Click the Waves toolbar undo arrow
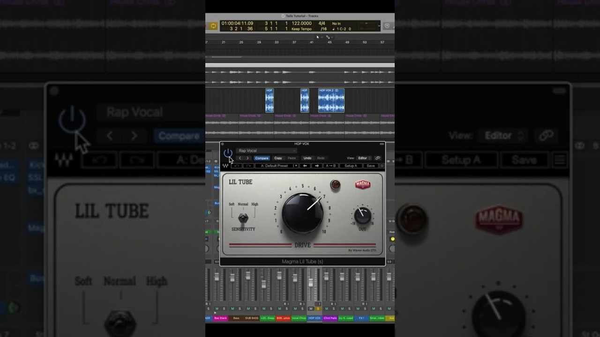This screenshot has width=600, height=337. (237, 166)
